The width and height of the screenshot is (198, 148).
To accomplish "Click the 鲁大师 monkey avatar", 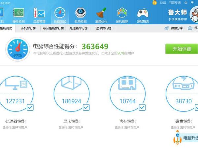I will [194, 14].
